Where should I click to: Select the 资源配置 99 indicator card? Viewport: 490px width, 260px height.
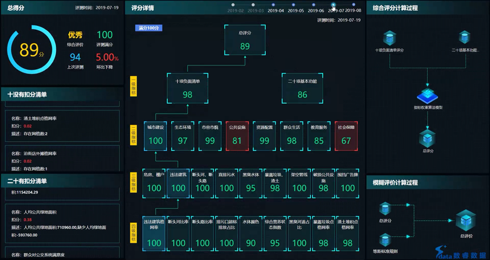point(264,136)
